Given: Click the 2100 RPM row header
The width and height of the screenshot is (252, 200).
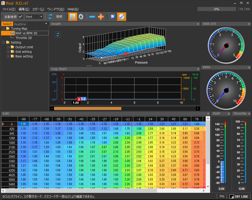Looking at the screenshot, I should [9, 147].
